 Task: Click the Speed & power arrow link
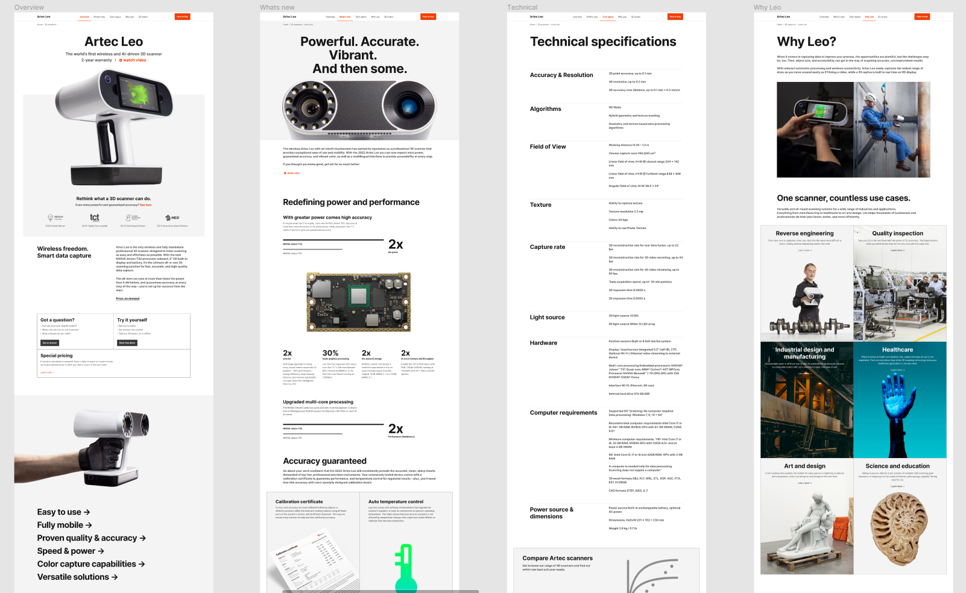71,551
